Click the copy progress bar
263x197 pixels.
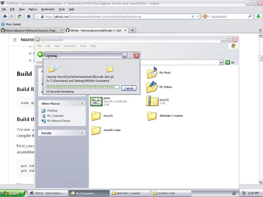(x=83, y=87)
